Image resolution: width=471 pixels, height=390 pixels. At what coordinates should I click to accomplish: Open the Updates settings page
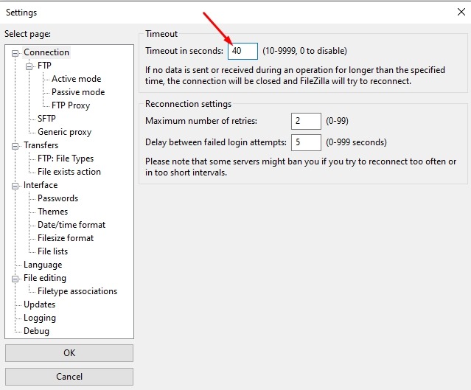coord(39,304)
